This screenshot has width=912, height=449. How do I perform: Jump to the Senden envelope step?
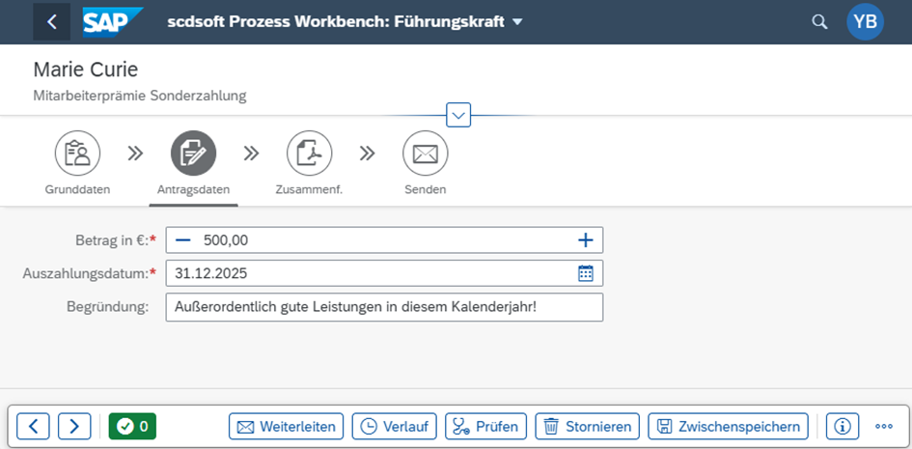click(426, 153)
